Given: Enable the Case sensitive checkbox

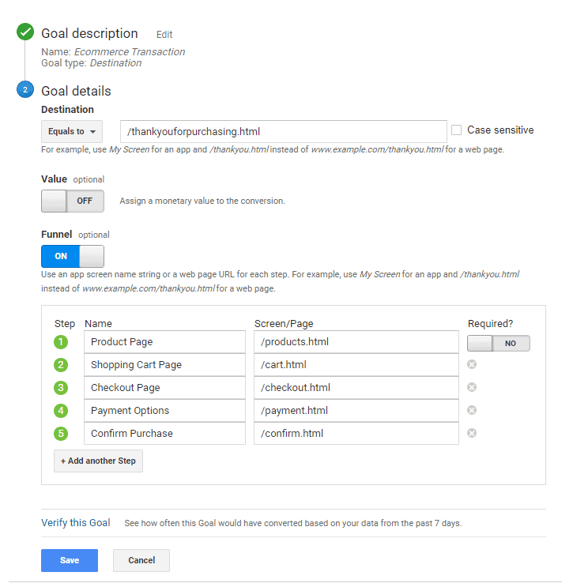Looking at the screenshot, I should pyautogui.click(x=456, y=130).
